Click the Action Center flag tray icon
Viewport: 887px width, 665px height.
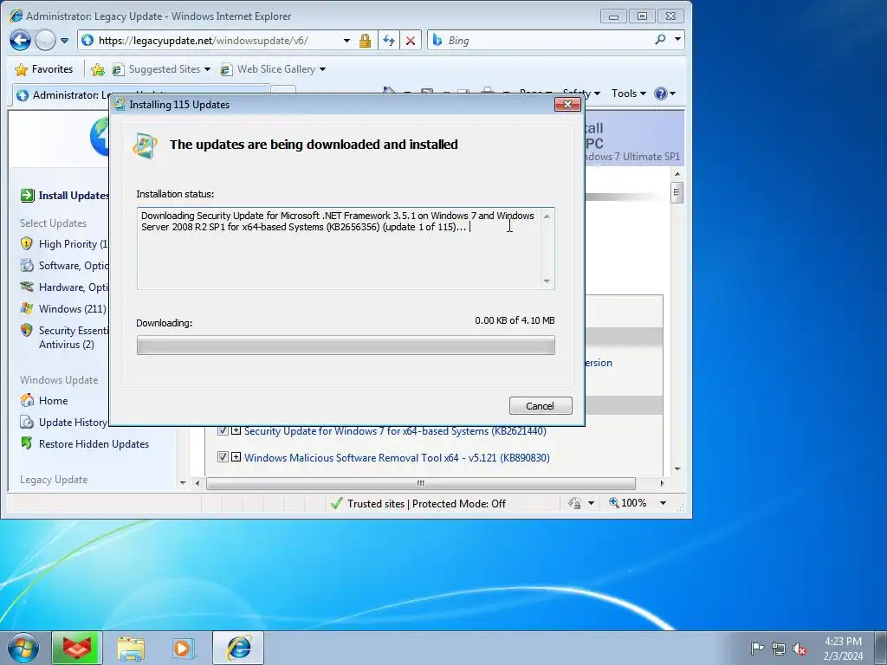[x=757, y=648]
